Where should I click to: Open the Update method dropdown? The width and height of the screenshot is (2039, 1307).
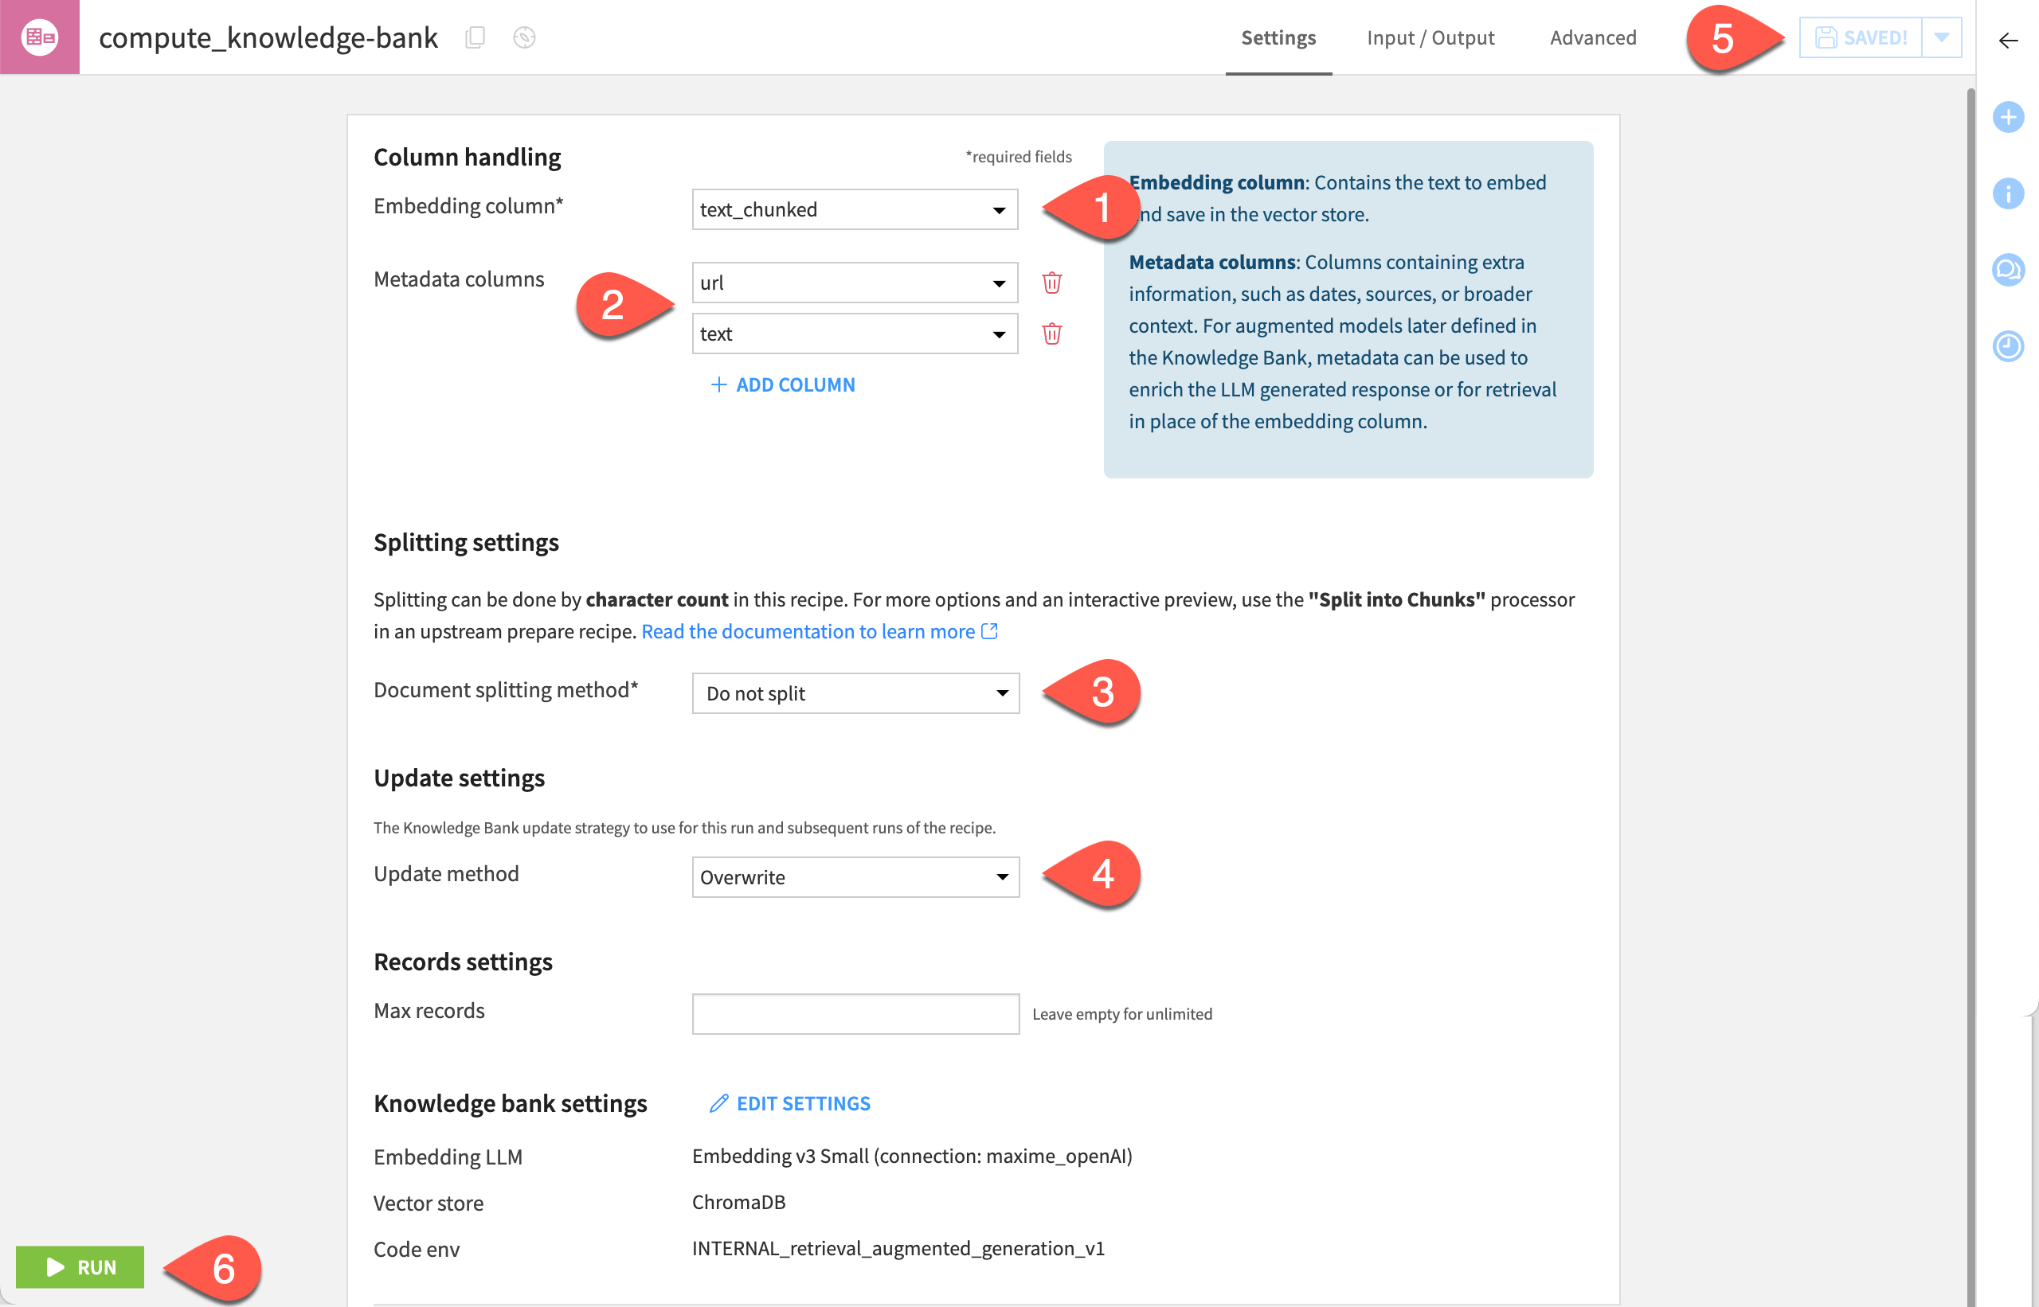[x=856, y=876]
